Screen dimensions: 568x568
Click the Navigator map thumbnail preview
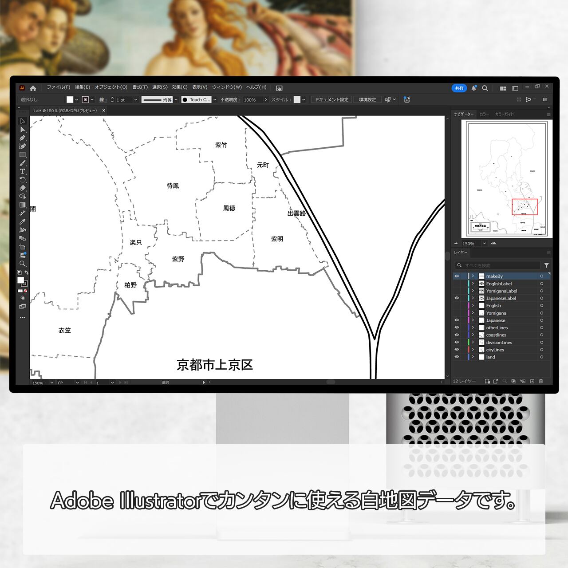tap(507, 179)
